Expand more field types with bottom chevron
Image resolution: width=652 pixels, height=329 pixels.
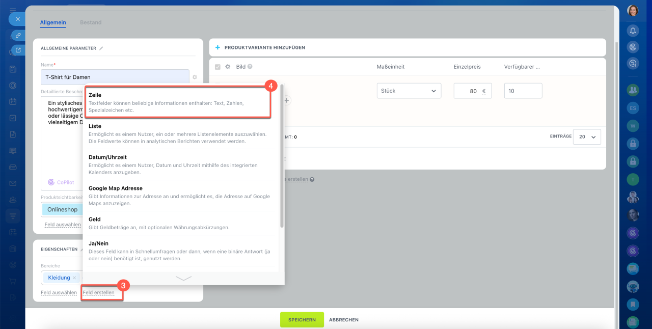click(183, 278)
